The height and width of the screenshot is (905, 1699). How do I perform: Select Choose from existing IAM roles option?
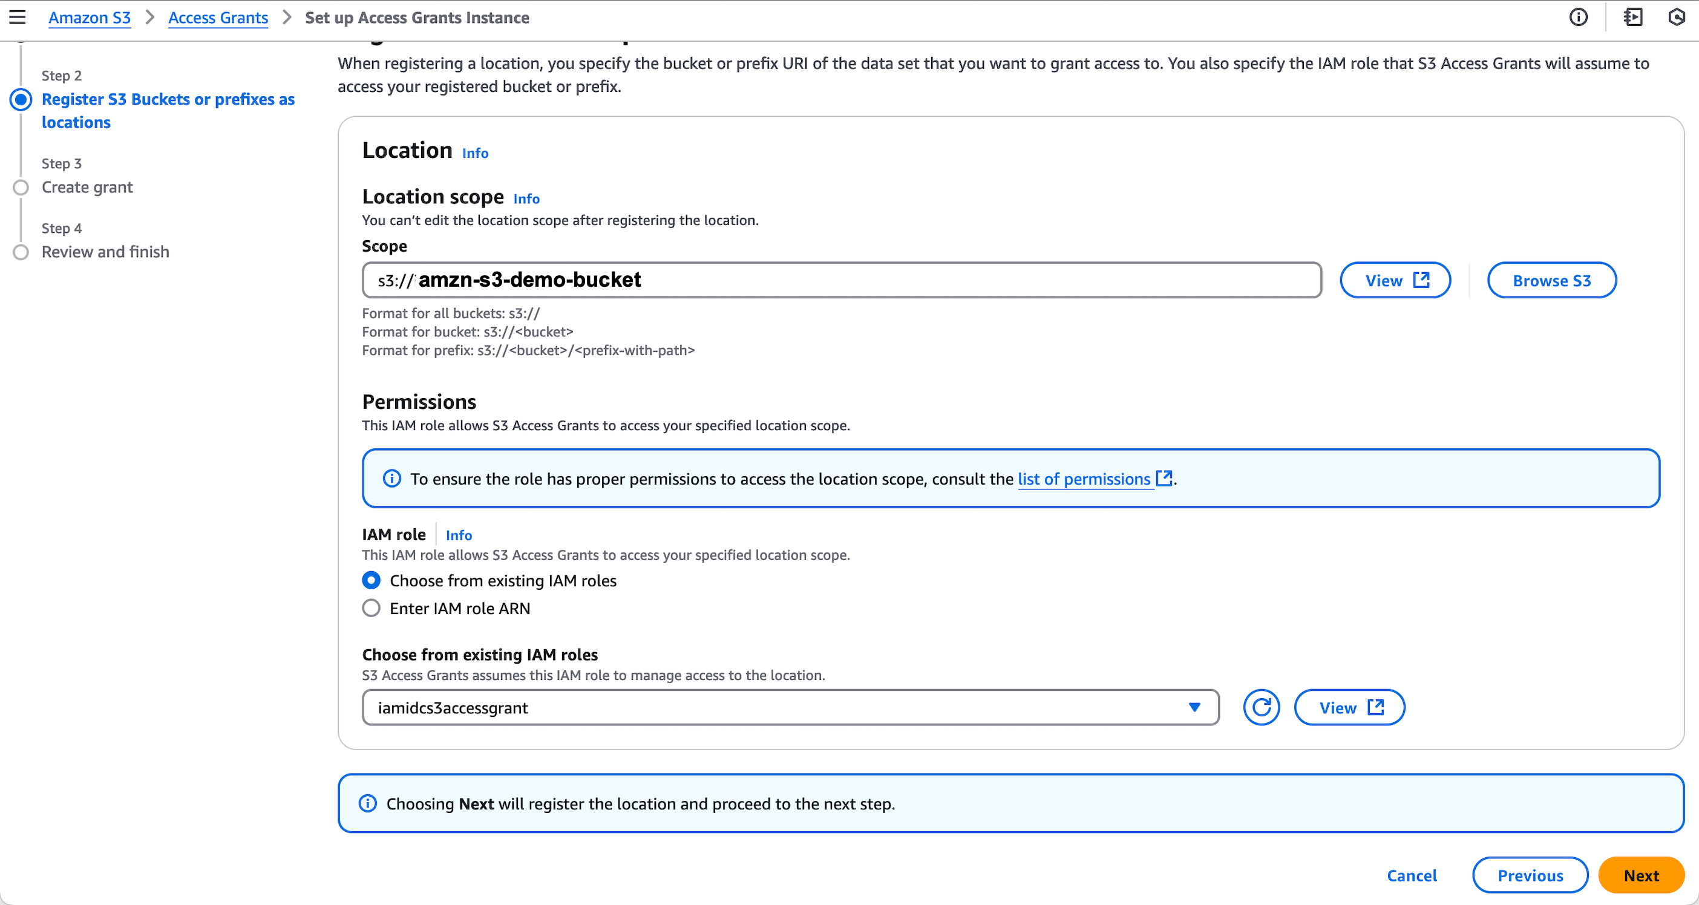point(372,580)
